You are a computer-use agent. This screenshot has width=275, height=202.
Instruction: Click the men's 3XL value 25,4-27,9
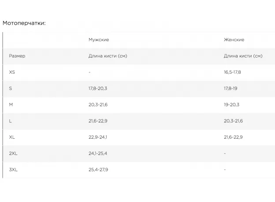coord(98,170)
